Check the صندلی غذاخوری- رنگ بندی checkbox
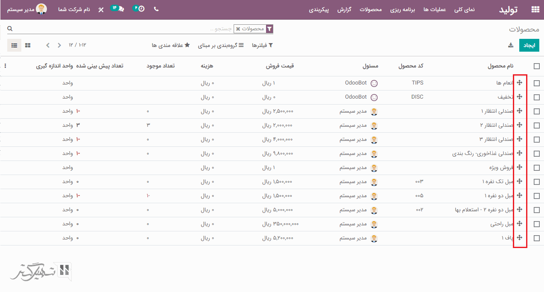The width and height of the screenshot is (544, 292). point(537,154)
